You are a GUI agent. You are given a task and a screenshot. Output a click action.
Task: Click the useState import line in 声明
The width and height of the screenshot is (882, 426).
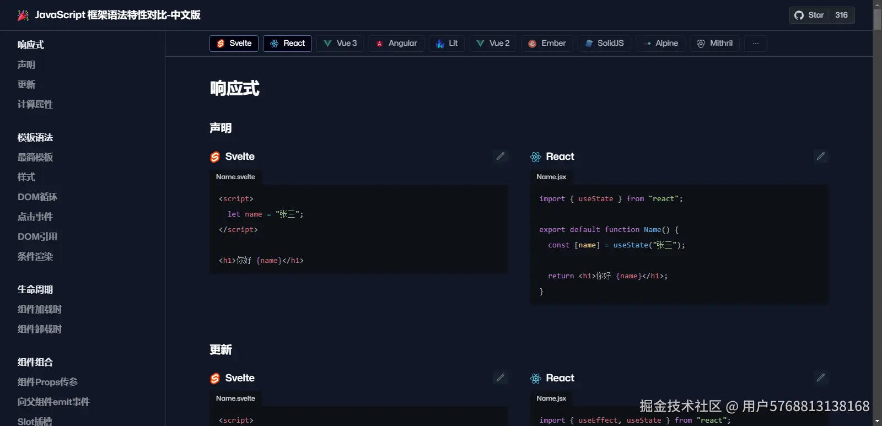611,198
